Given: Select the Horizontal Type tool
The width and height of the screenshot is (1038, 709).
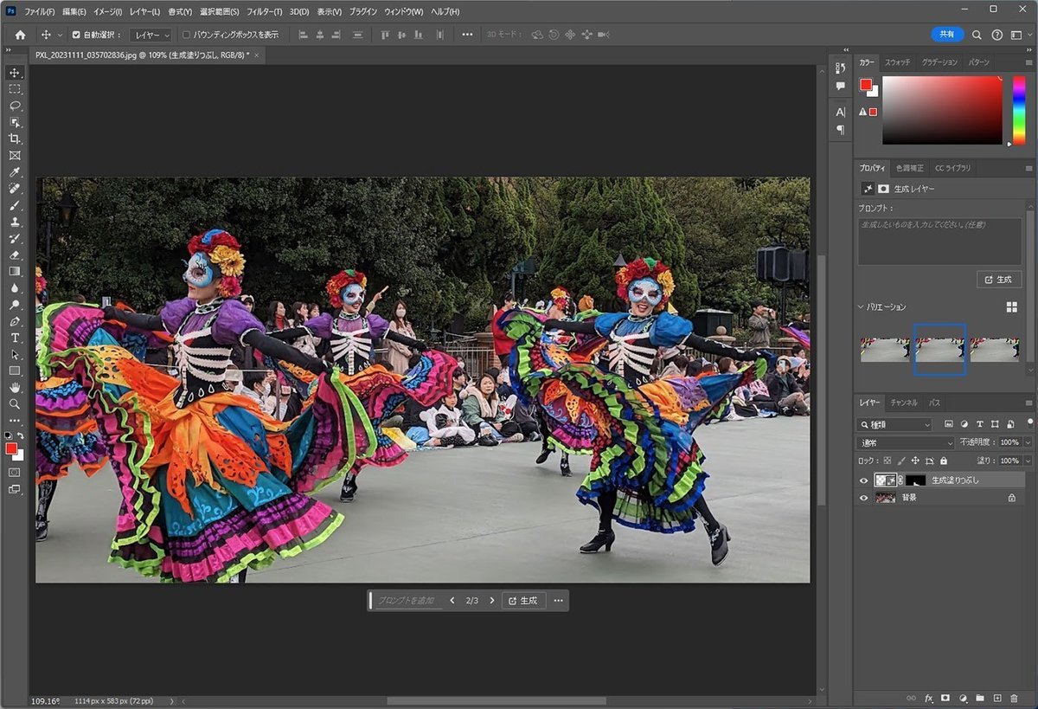Looking at the screenshot, I should [x=15, y=337].
